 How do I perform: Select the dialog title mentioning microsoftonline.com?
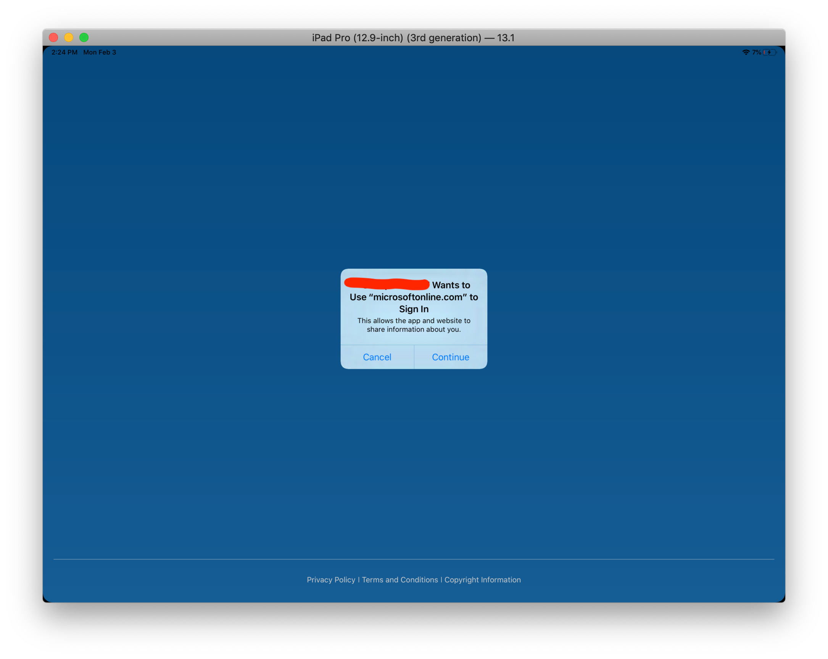point(414,297)
